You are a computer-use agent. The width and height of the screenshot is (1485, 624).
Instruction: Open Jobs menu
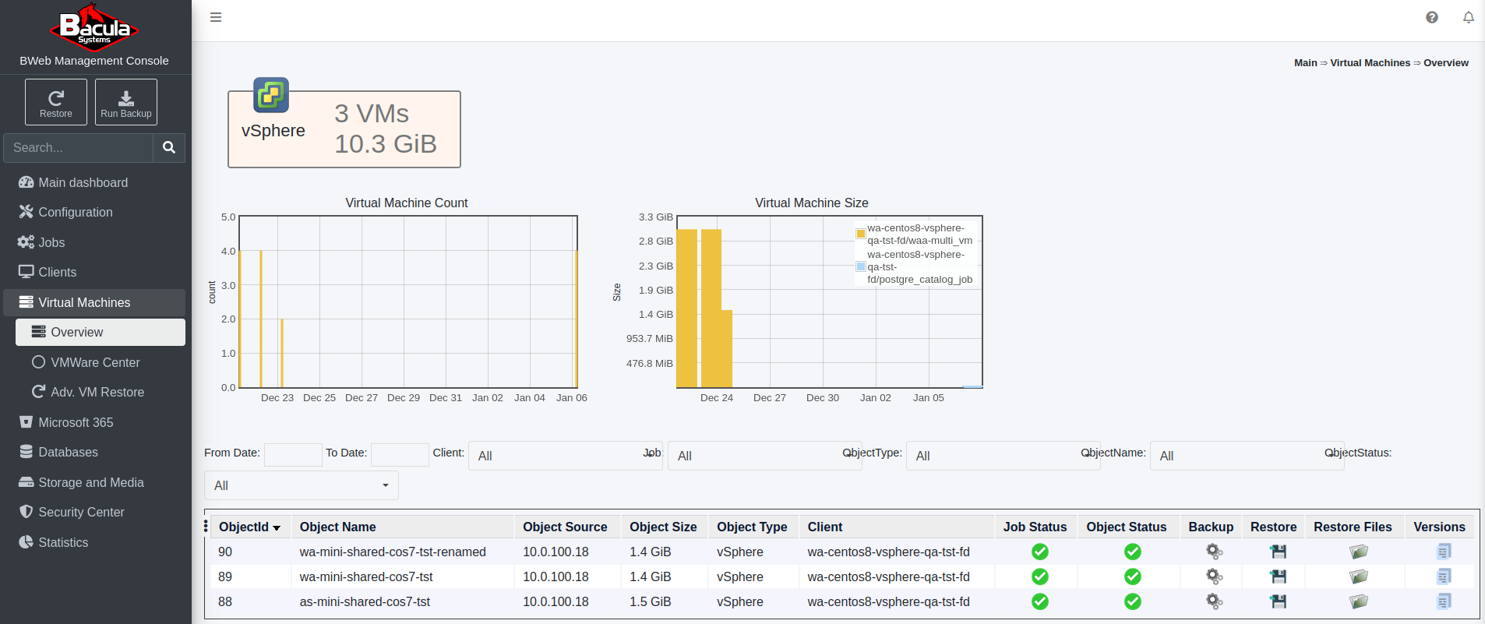[x=94, y=242]
